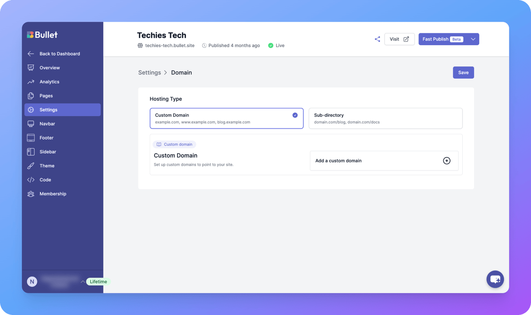Click the Theme brush icon in sidebar
This screenshot has height=315, width=531.
pos(30,166)
